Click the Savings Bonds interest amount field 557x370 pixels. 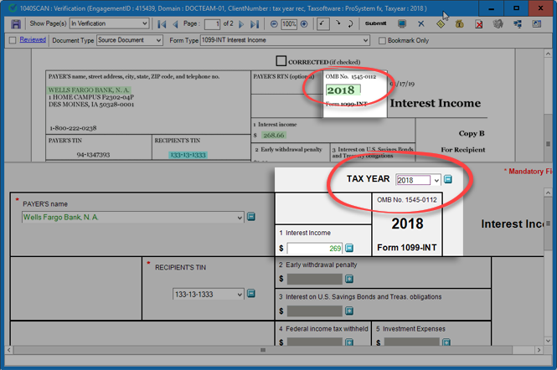point(314,311)
